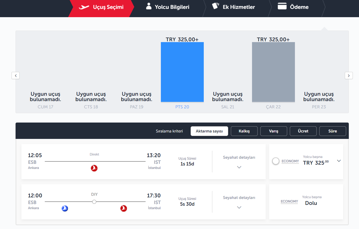Click the layover stop circle on DIY flight
Image resolution: width=359 pixels, height=229 pixels.
point(94,202)
